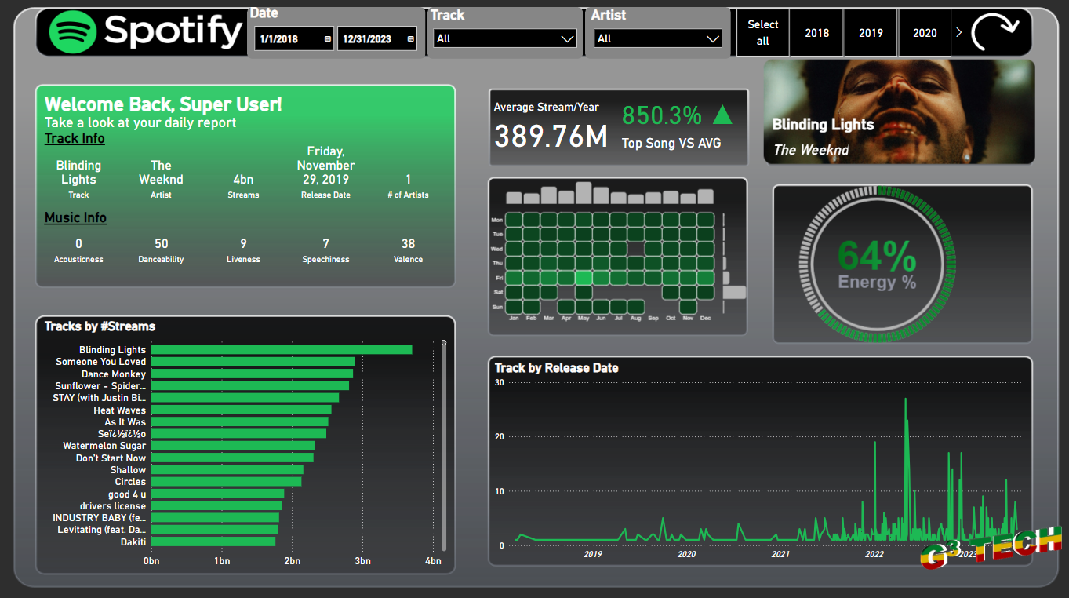This screenshot has height=598, width=1069.
Task: Select the Circles bar label
Action: point(130,482)
